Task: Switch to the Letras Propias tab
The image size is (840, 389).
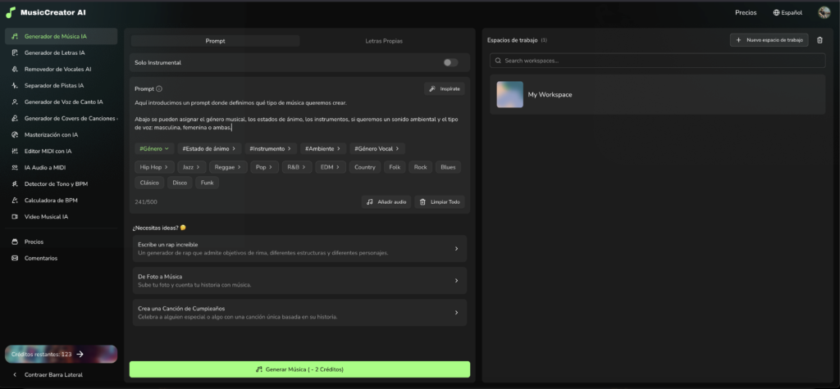Action: click(383, 40)
